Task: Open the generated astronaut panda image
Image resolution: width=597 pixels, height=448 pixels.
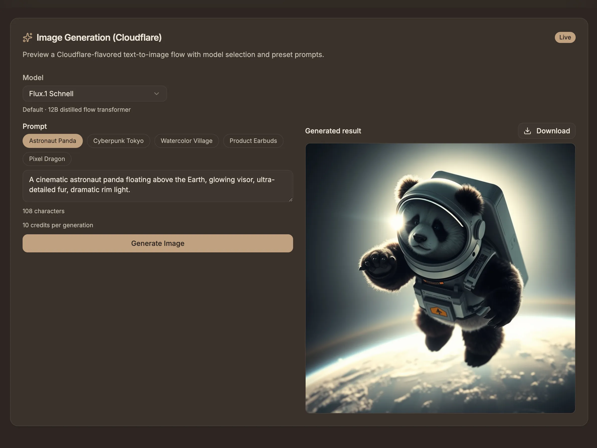Action: (x=440, y=278)
